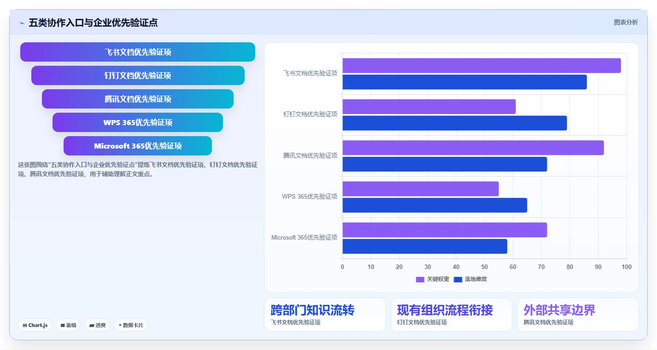Click the title 五类协作入口与企业优先验证点
657x350 pixels.
[93, 23]
